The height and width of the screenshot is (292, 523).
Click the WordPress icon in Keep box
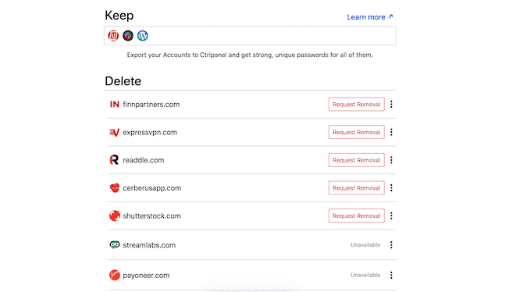pos(142,35)
